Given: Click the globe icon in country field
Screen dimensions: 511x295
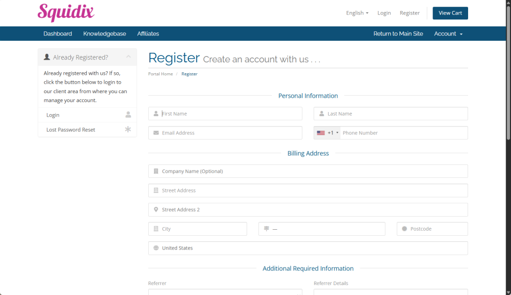Looking at the screenshot, I should point(156,248).
